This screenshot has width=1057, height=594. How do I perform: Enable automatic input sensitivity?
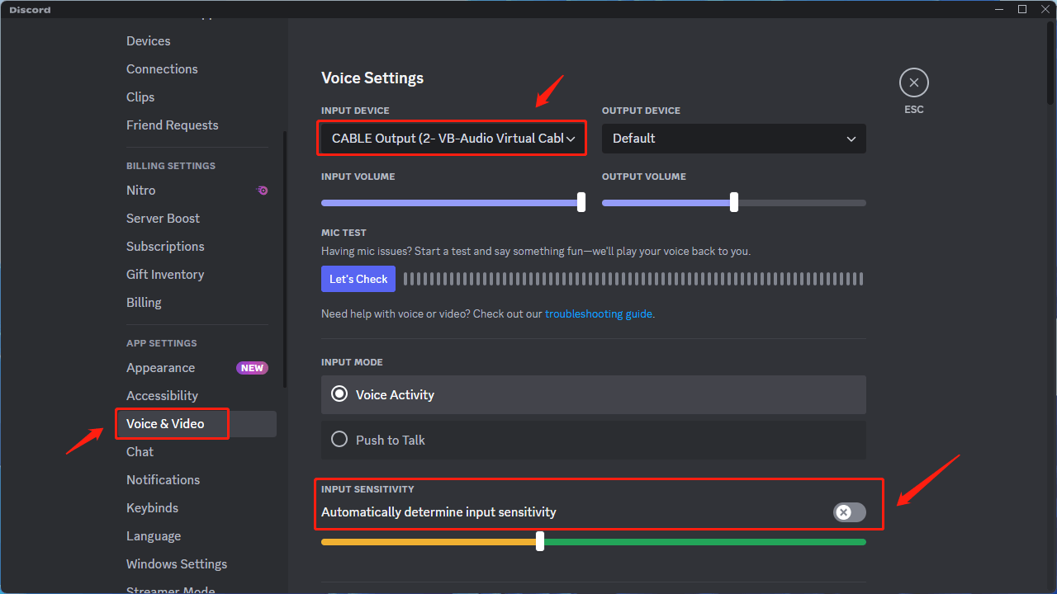point(849,512)
